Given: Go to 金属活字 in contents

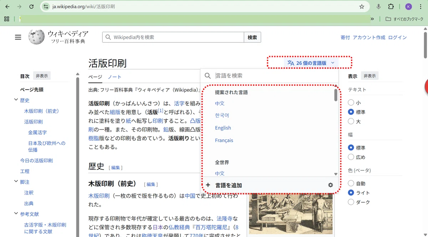Looking at the screenshot, I should click(37, 132).
